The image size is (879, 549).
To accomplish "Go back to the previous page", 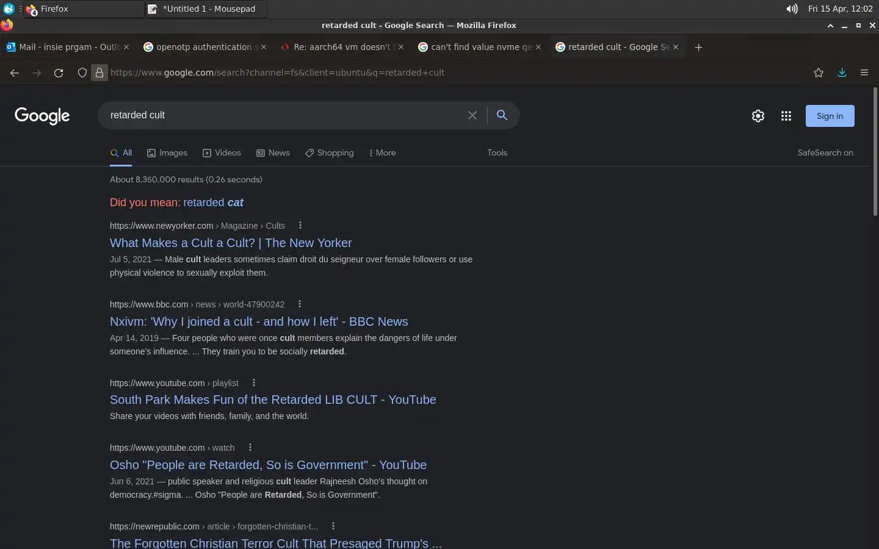I will 15,73.
